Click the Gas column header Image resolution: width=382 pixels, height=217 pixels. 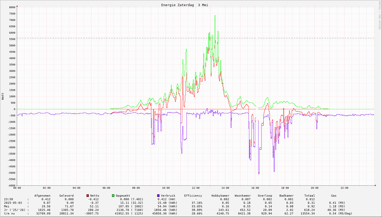(x=334, y=196)
